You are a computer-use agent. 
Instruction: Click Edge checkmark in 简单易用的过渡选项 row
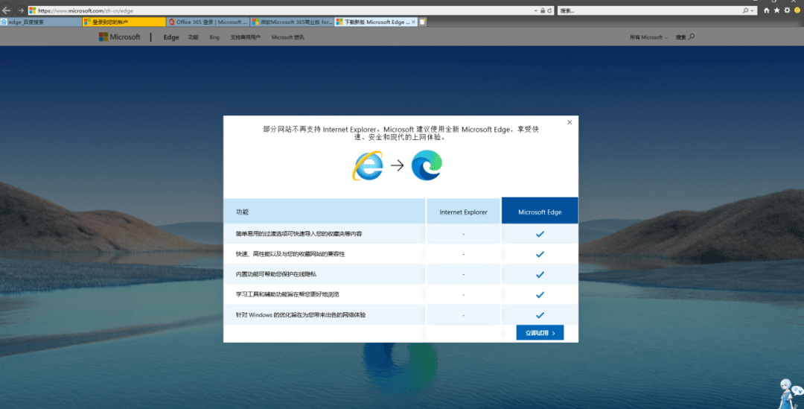click(540, 234)
